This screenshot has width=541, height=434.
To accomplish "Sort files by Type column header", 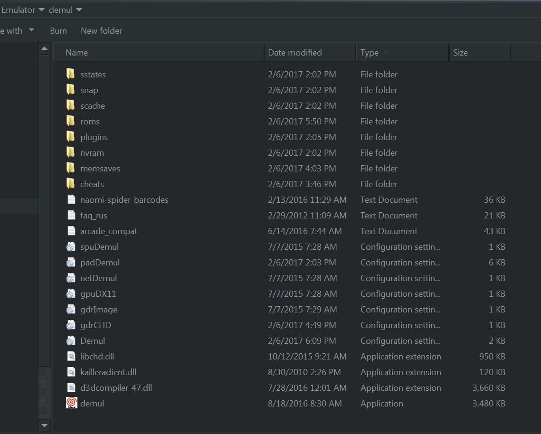I will 402,52.
